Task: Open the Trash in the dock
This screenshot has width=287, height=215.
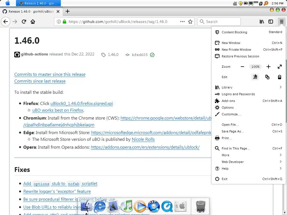Action: tap(201, 207)
